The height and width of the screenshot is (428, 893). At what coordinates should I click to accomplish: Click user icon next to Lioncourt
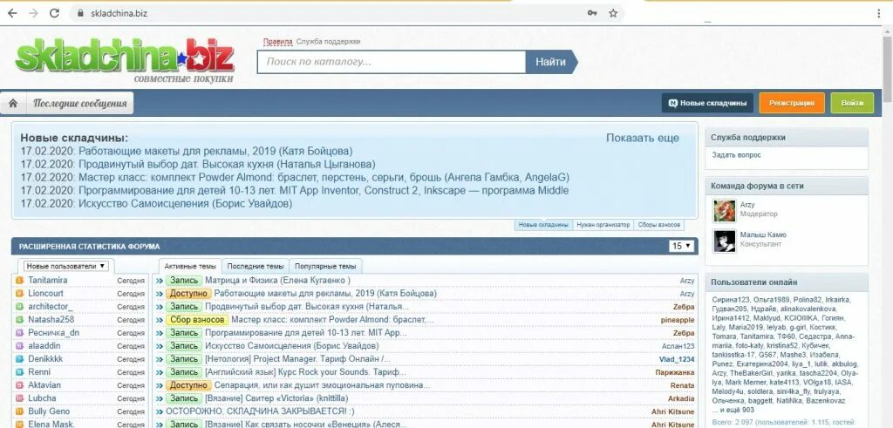19,294
